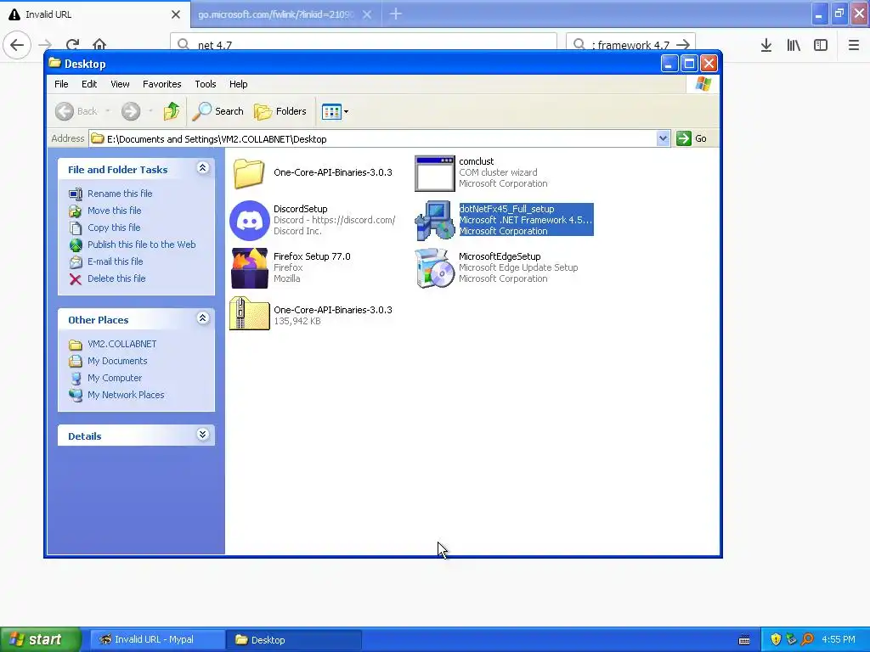Viewport: 870px width, 652px height.
Task: Select the comclust COM cluster wizard icon
Action: [x=434, y=173]
